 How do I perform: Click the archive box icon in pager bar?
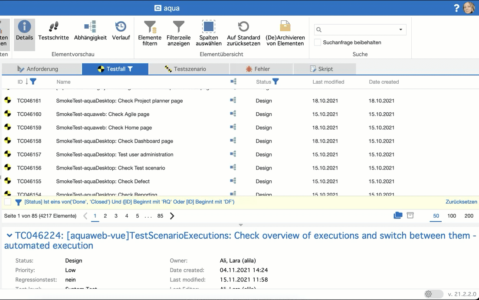(410, 215)
